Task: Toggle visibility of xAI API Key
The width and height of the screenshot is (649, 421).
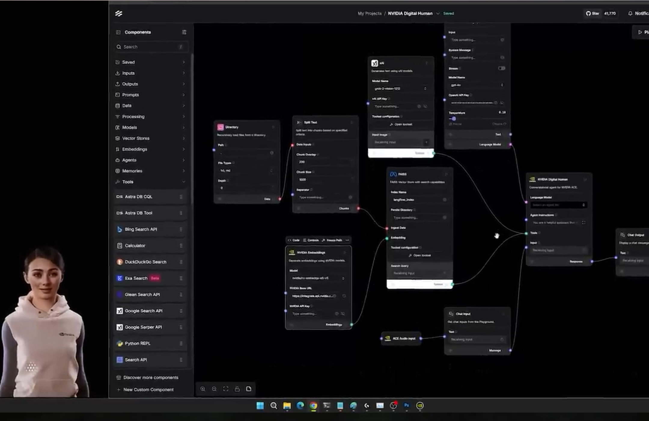Action: click(x=425, y=106)
